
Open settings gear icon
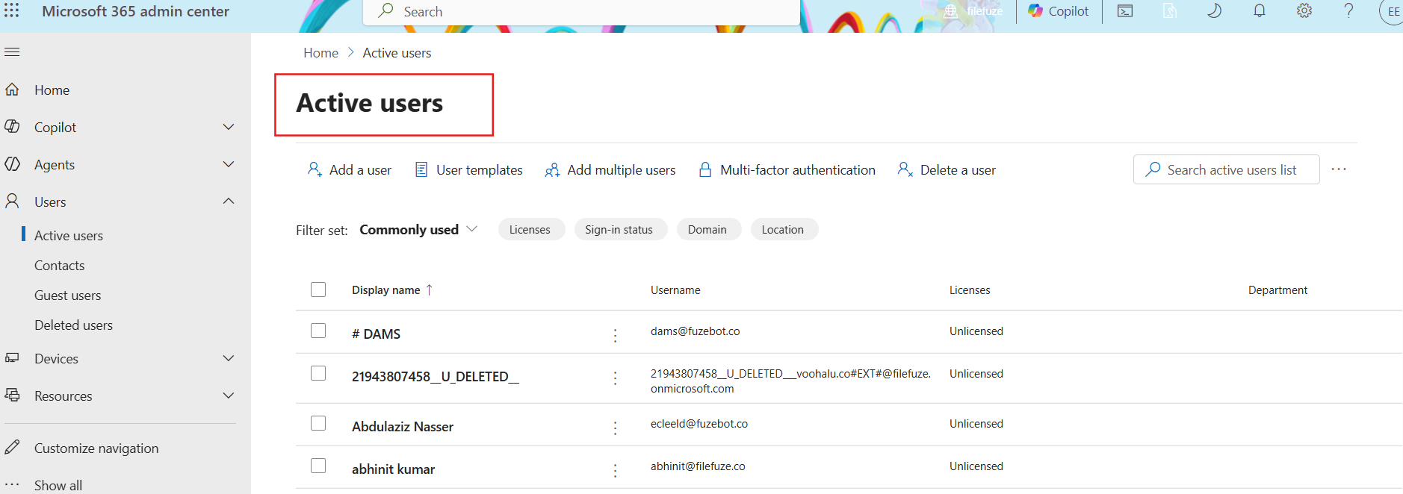click(x=1304, y=11)
